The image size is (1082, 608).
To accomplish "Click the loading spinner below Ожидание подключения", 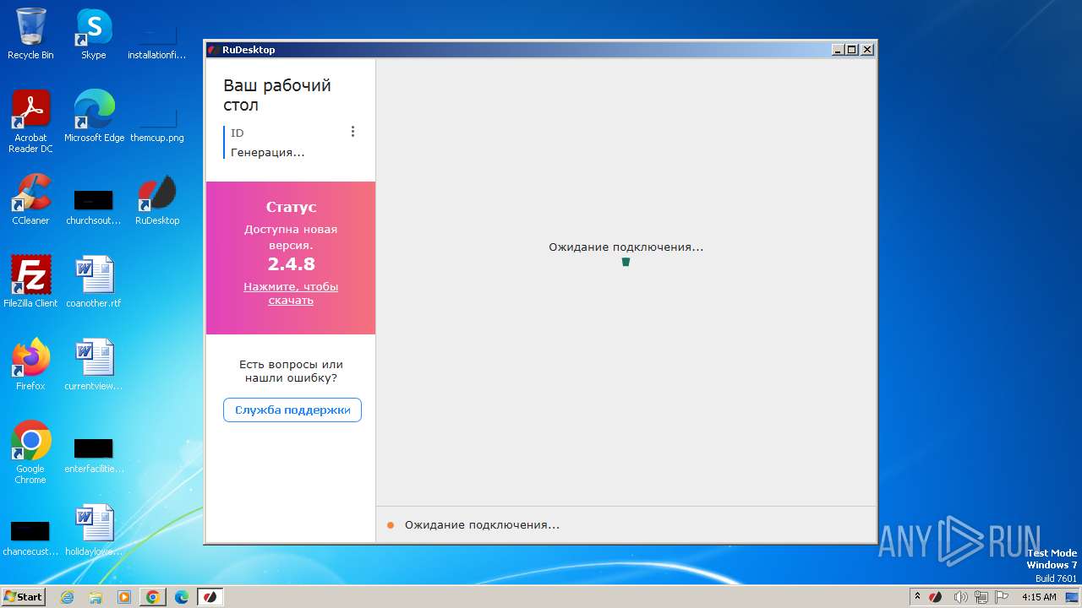I will point(626,262).
